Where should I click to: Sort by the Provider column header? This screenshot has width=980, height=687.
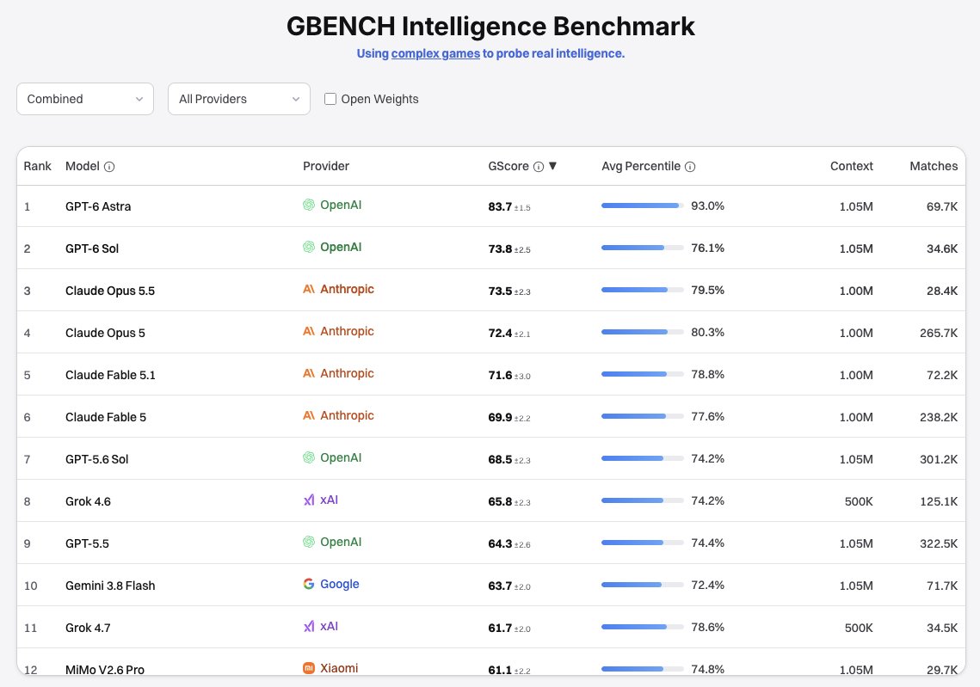pos(325,166)
